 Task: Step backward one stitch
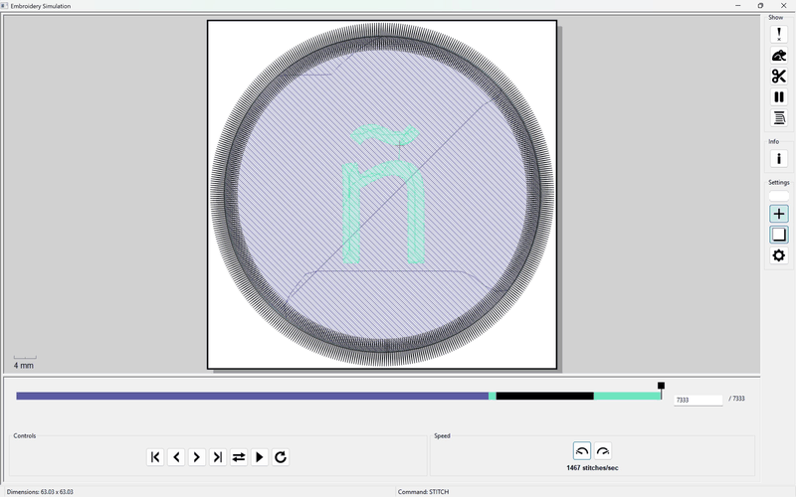coord(176,457)
